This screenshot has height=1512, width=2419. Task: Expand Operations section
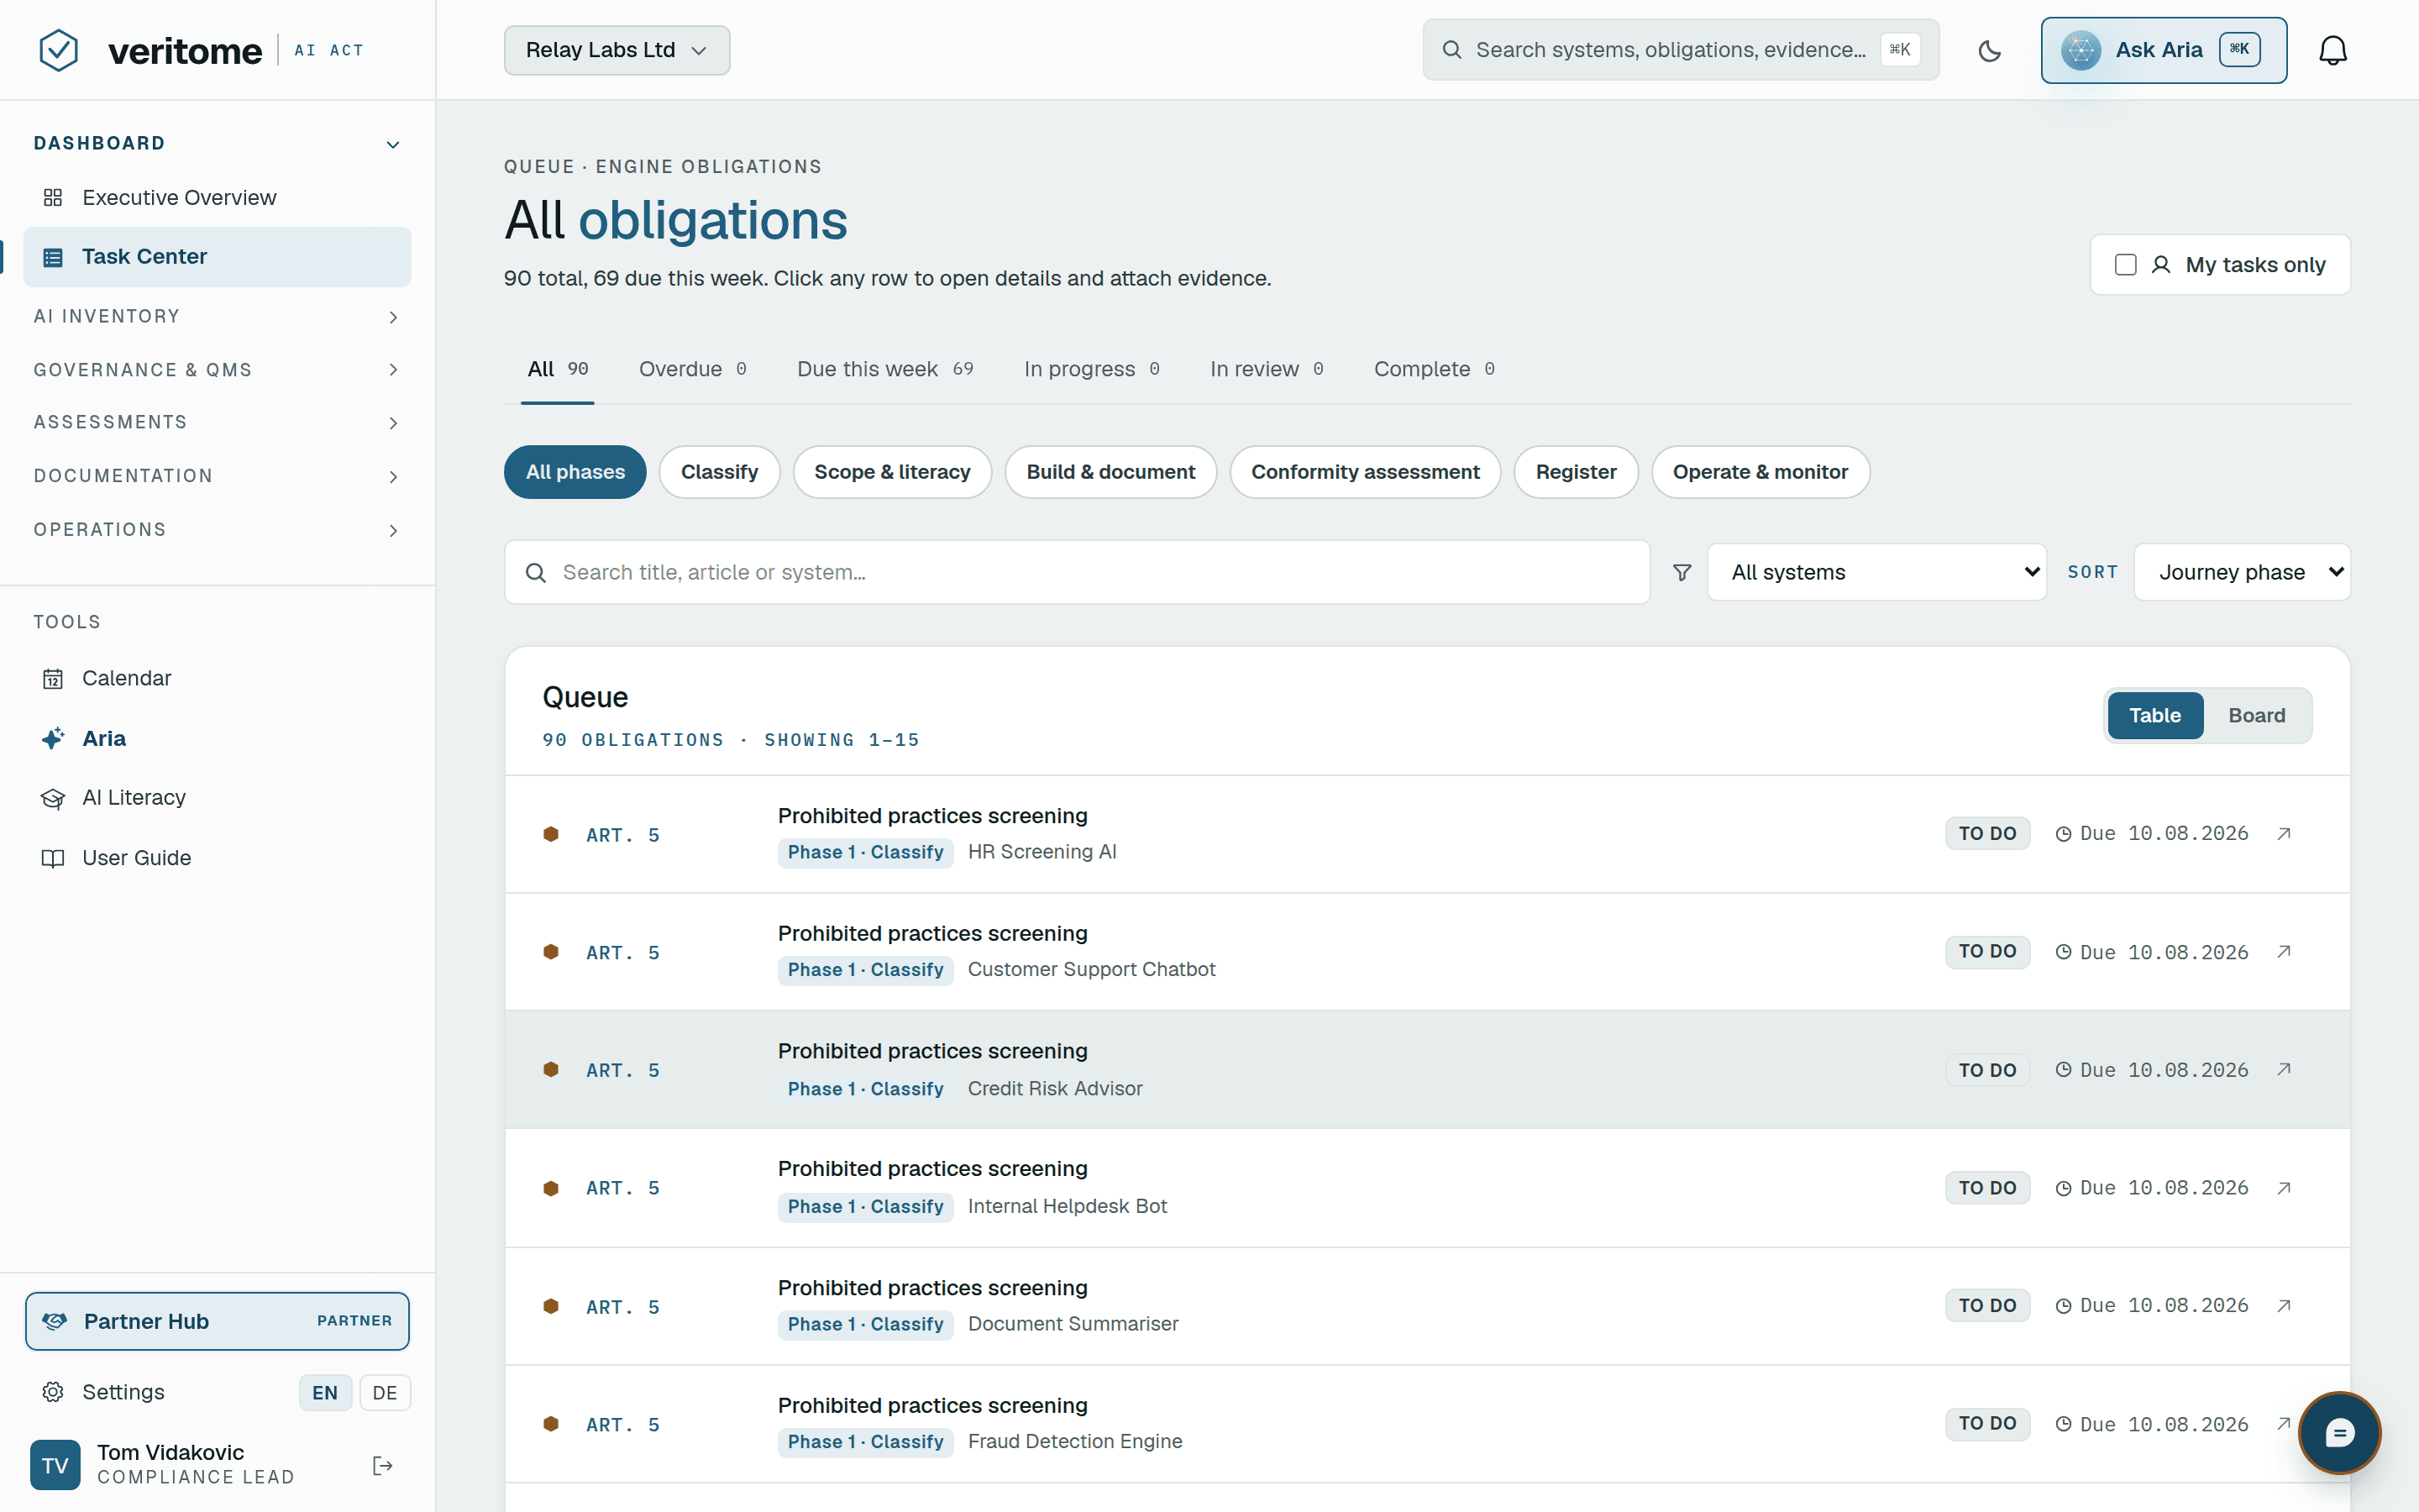[217, 530]
